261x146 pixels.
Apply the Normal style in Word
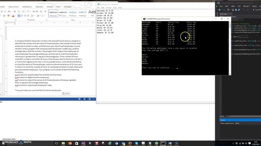tap(53, 13)
